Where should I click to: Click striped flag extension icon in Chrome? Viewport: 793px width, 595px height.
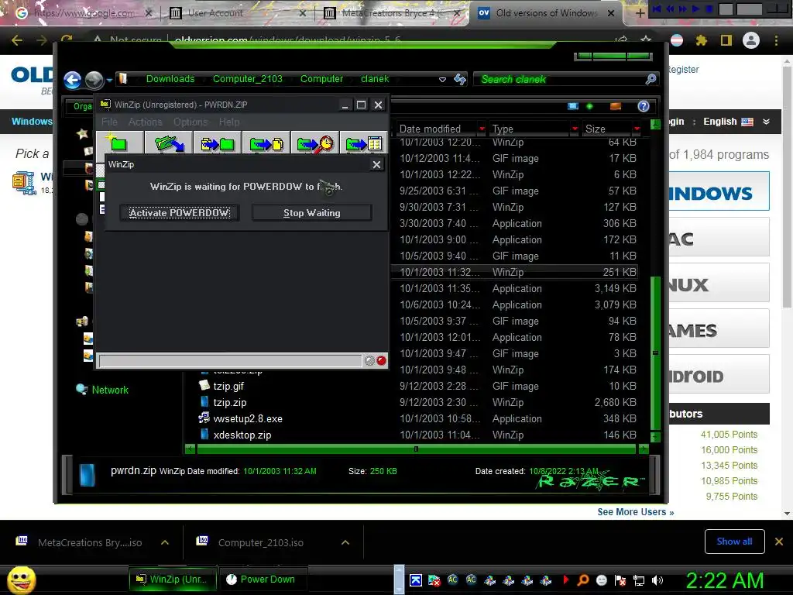pyautogui.click(x=677, y=40)
